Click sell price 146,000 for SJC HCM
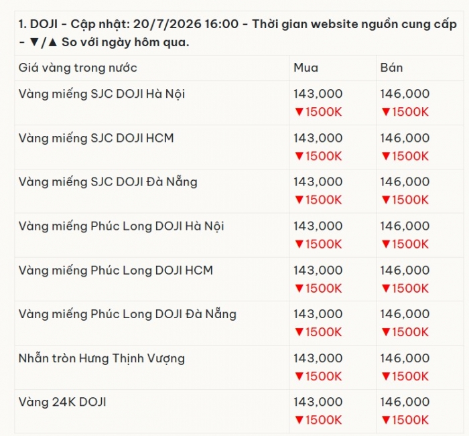Image resolution: width=469 pixels, height=436 pixels. coord(405,138)
